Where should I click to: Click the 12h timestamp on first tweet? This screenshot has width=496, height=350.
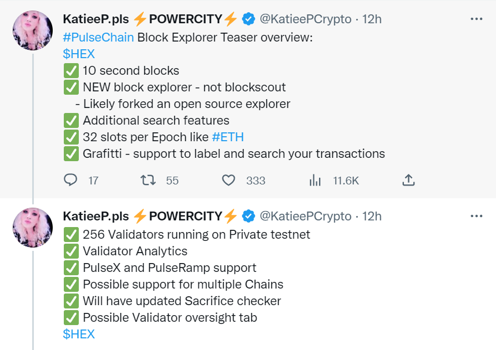point(372,19)
